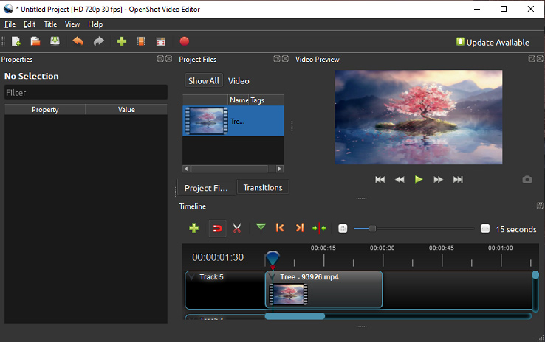Add a track with the timeline plus icon
Image resolution: width=545 pixels, height=342 pixels.
(x=193, y=228)
